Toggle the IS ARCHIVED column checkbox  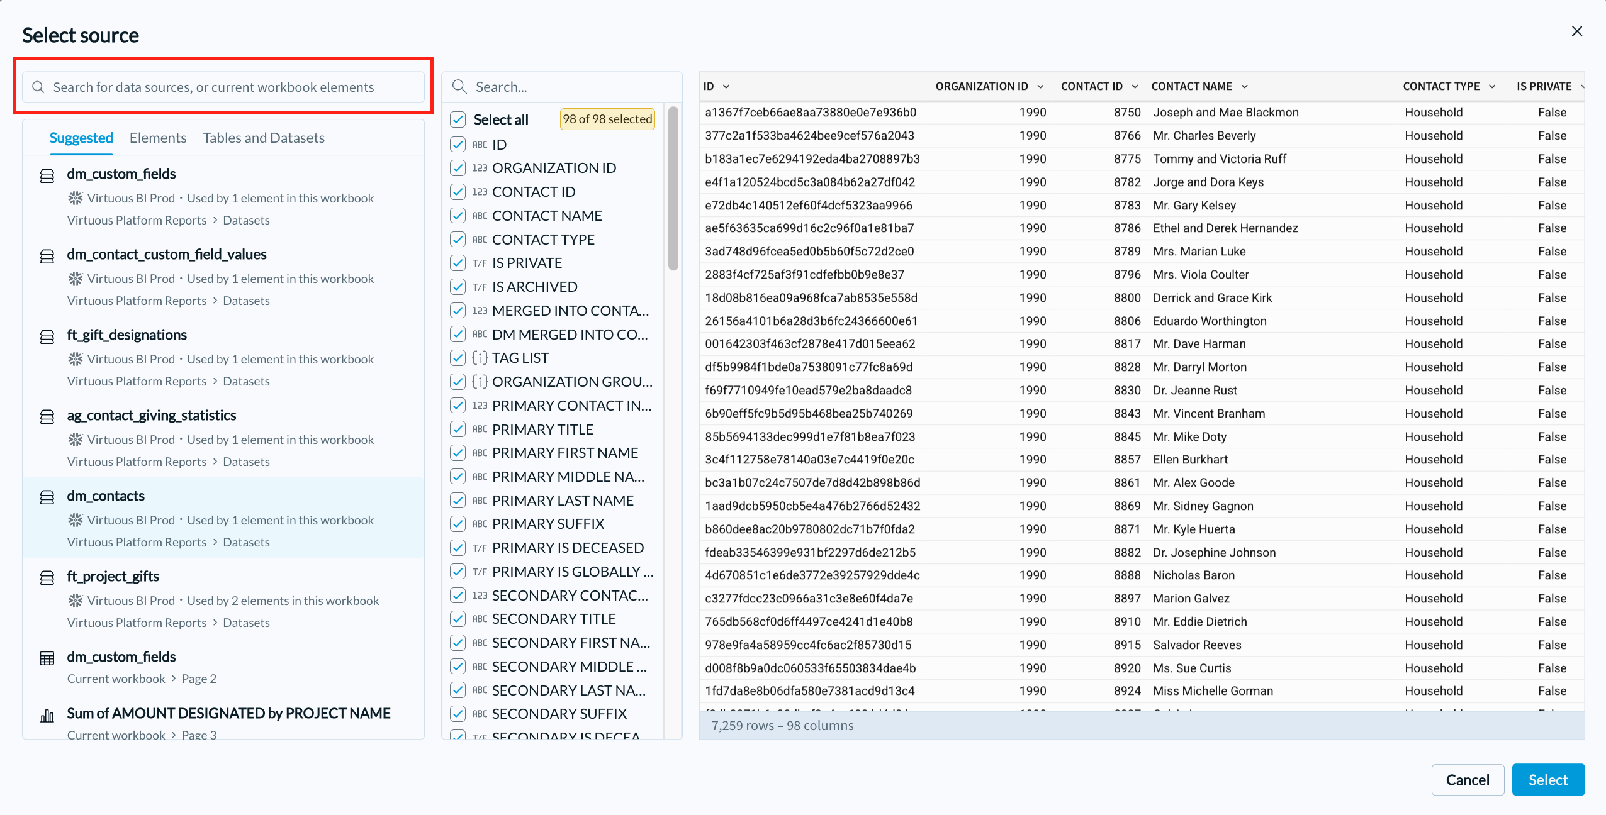click(458, 287)
